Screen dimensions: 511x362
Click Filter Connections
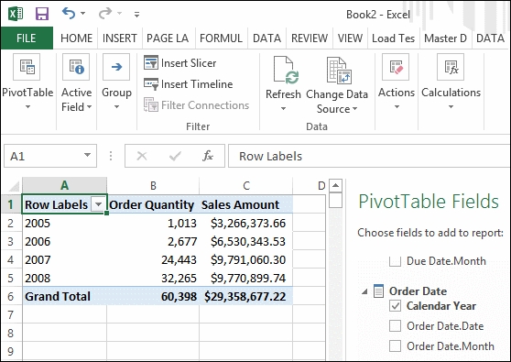(196, 105)
